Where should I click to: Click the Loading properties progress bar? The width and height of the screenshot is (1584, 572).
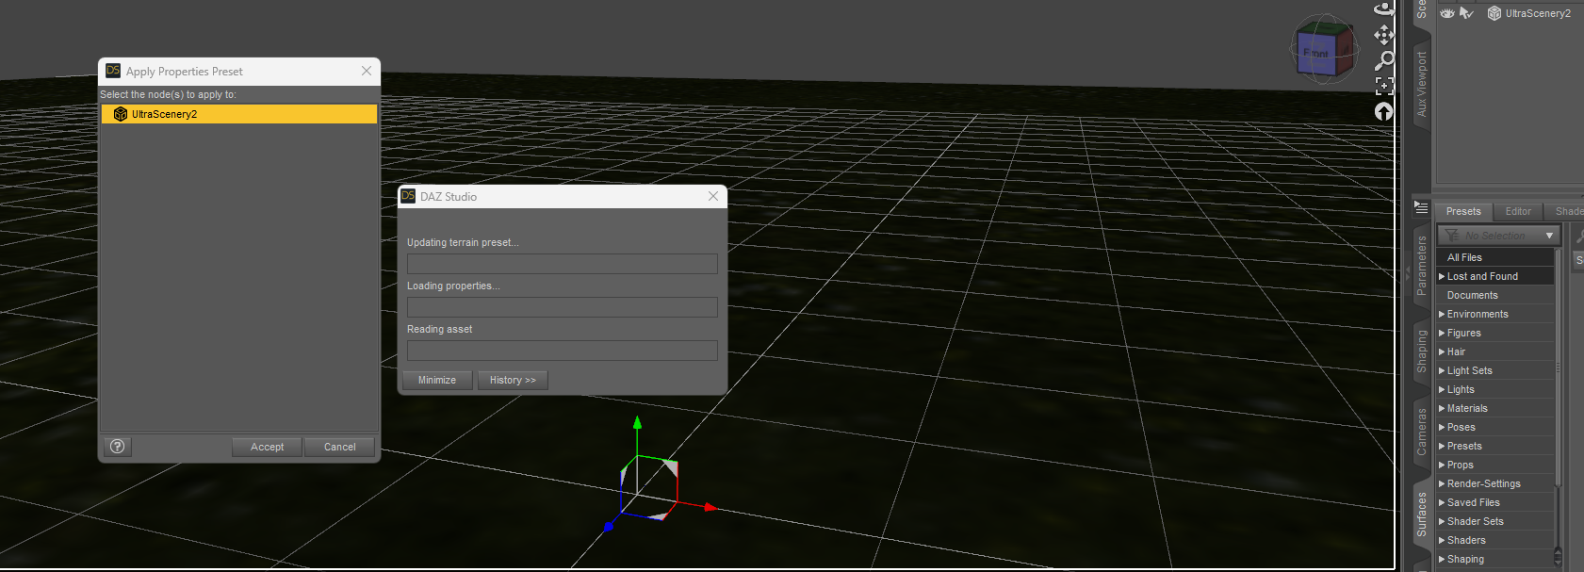[x=563, y=307]
